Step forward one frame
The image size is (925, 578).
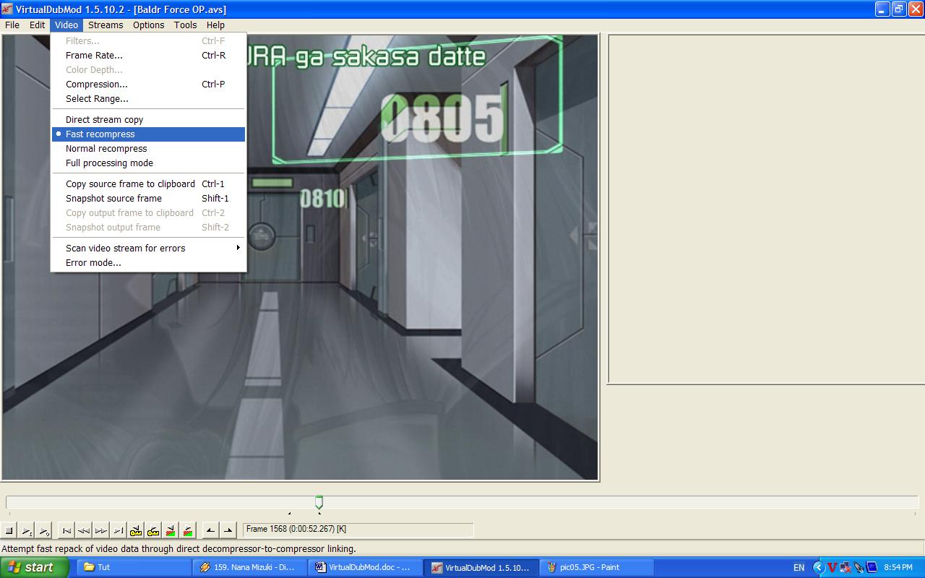[x=101, y=531]
